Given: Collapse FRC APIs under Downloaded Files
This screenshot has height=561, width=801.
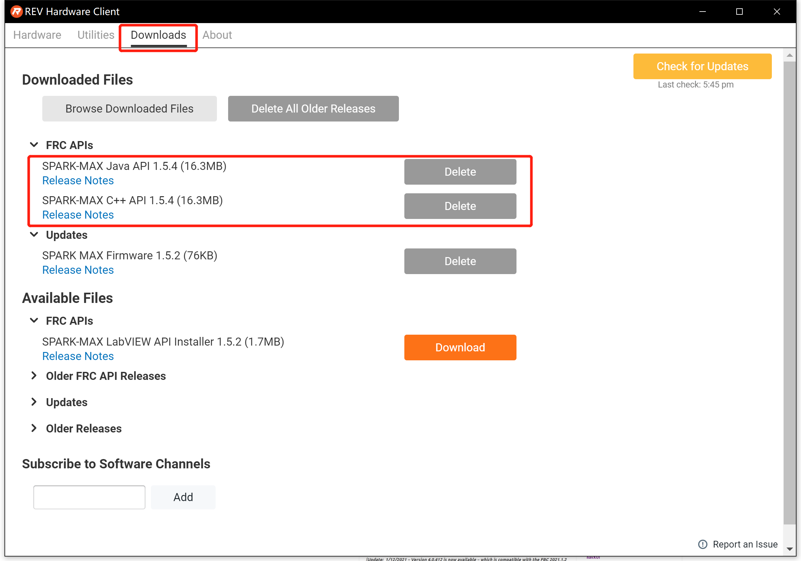Looking at the screenshot, I should click(x=34, y=145).
